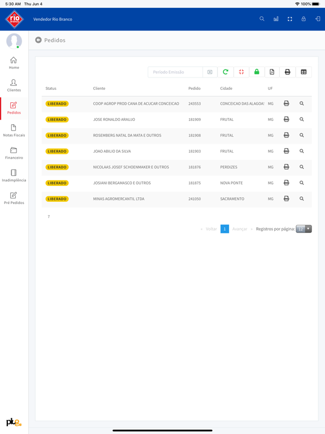Image resolution: width=325 pixels, height=434 pixels.
Task: Sort by the Status column header
Action: 51,88
